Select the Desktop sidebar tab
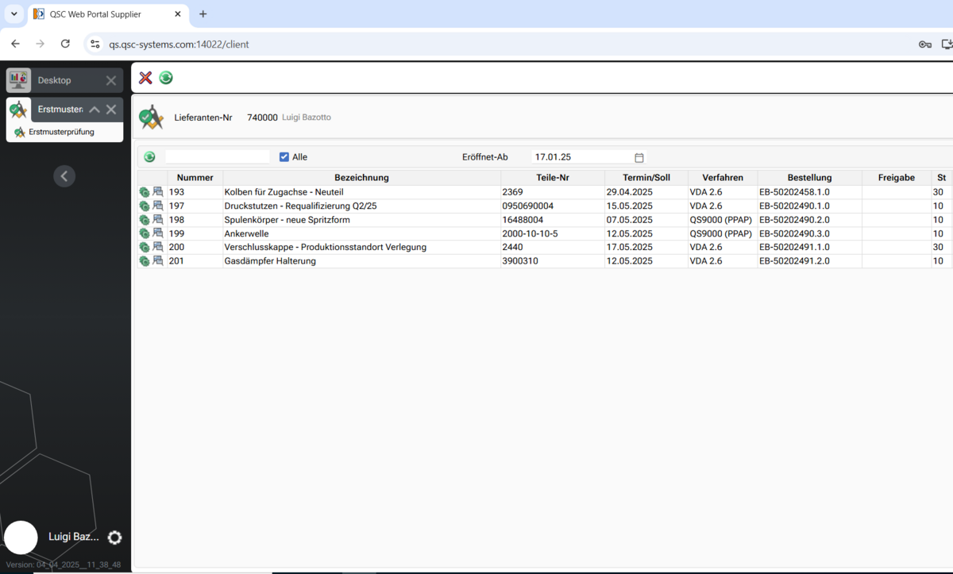953x574 pixels. [x=65, y=80]
